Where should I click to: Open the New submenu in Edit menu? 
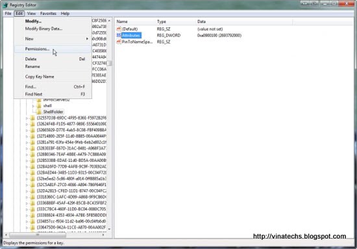pos(53,39)
